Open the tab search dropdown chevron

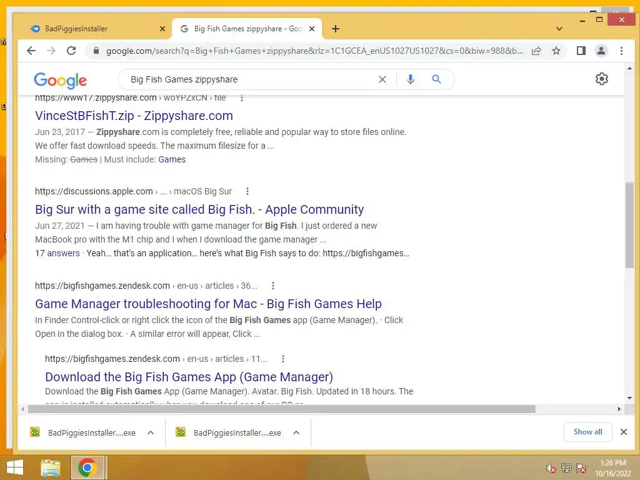click(x=559, y=29)
